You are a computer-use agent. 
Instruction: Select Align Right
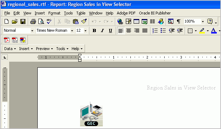point(137,30)
